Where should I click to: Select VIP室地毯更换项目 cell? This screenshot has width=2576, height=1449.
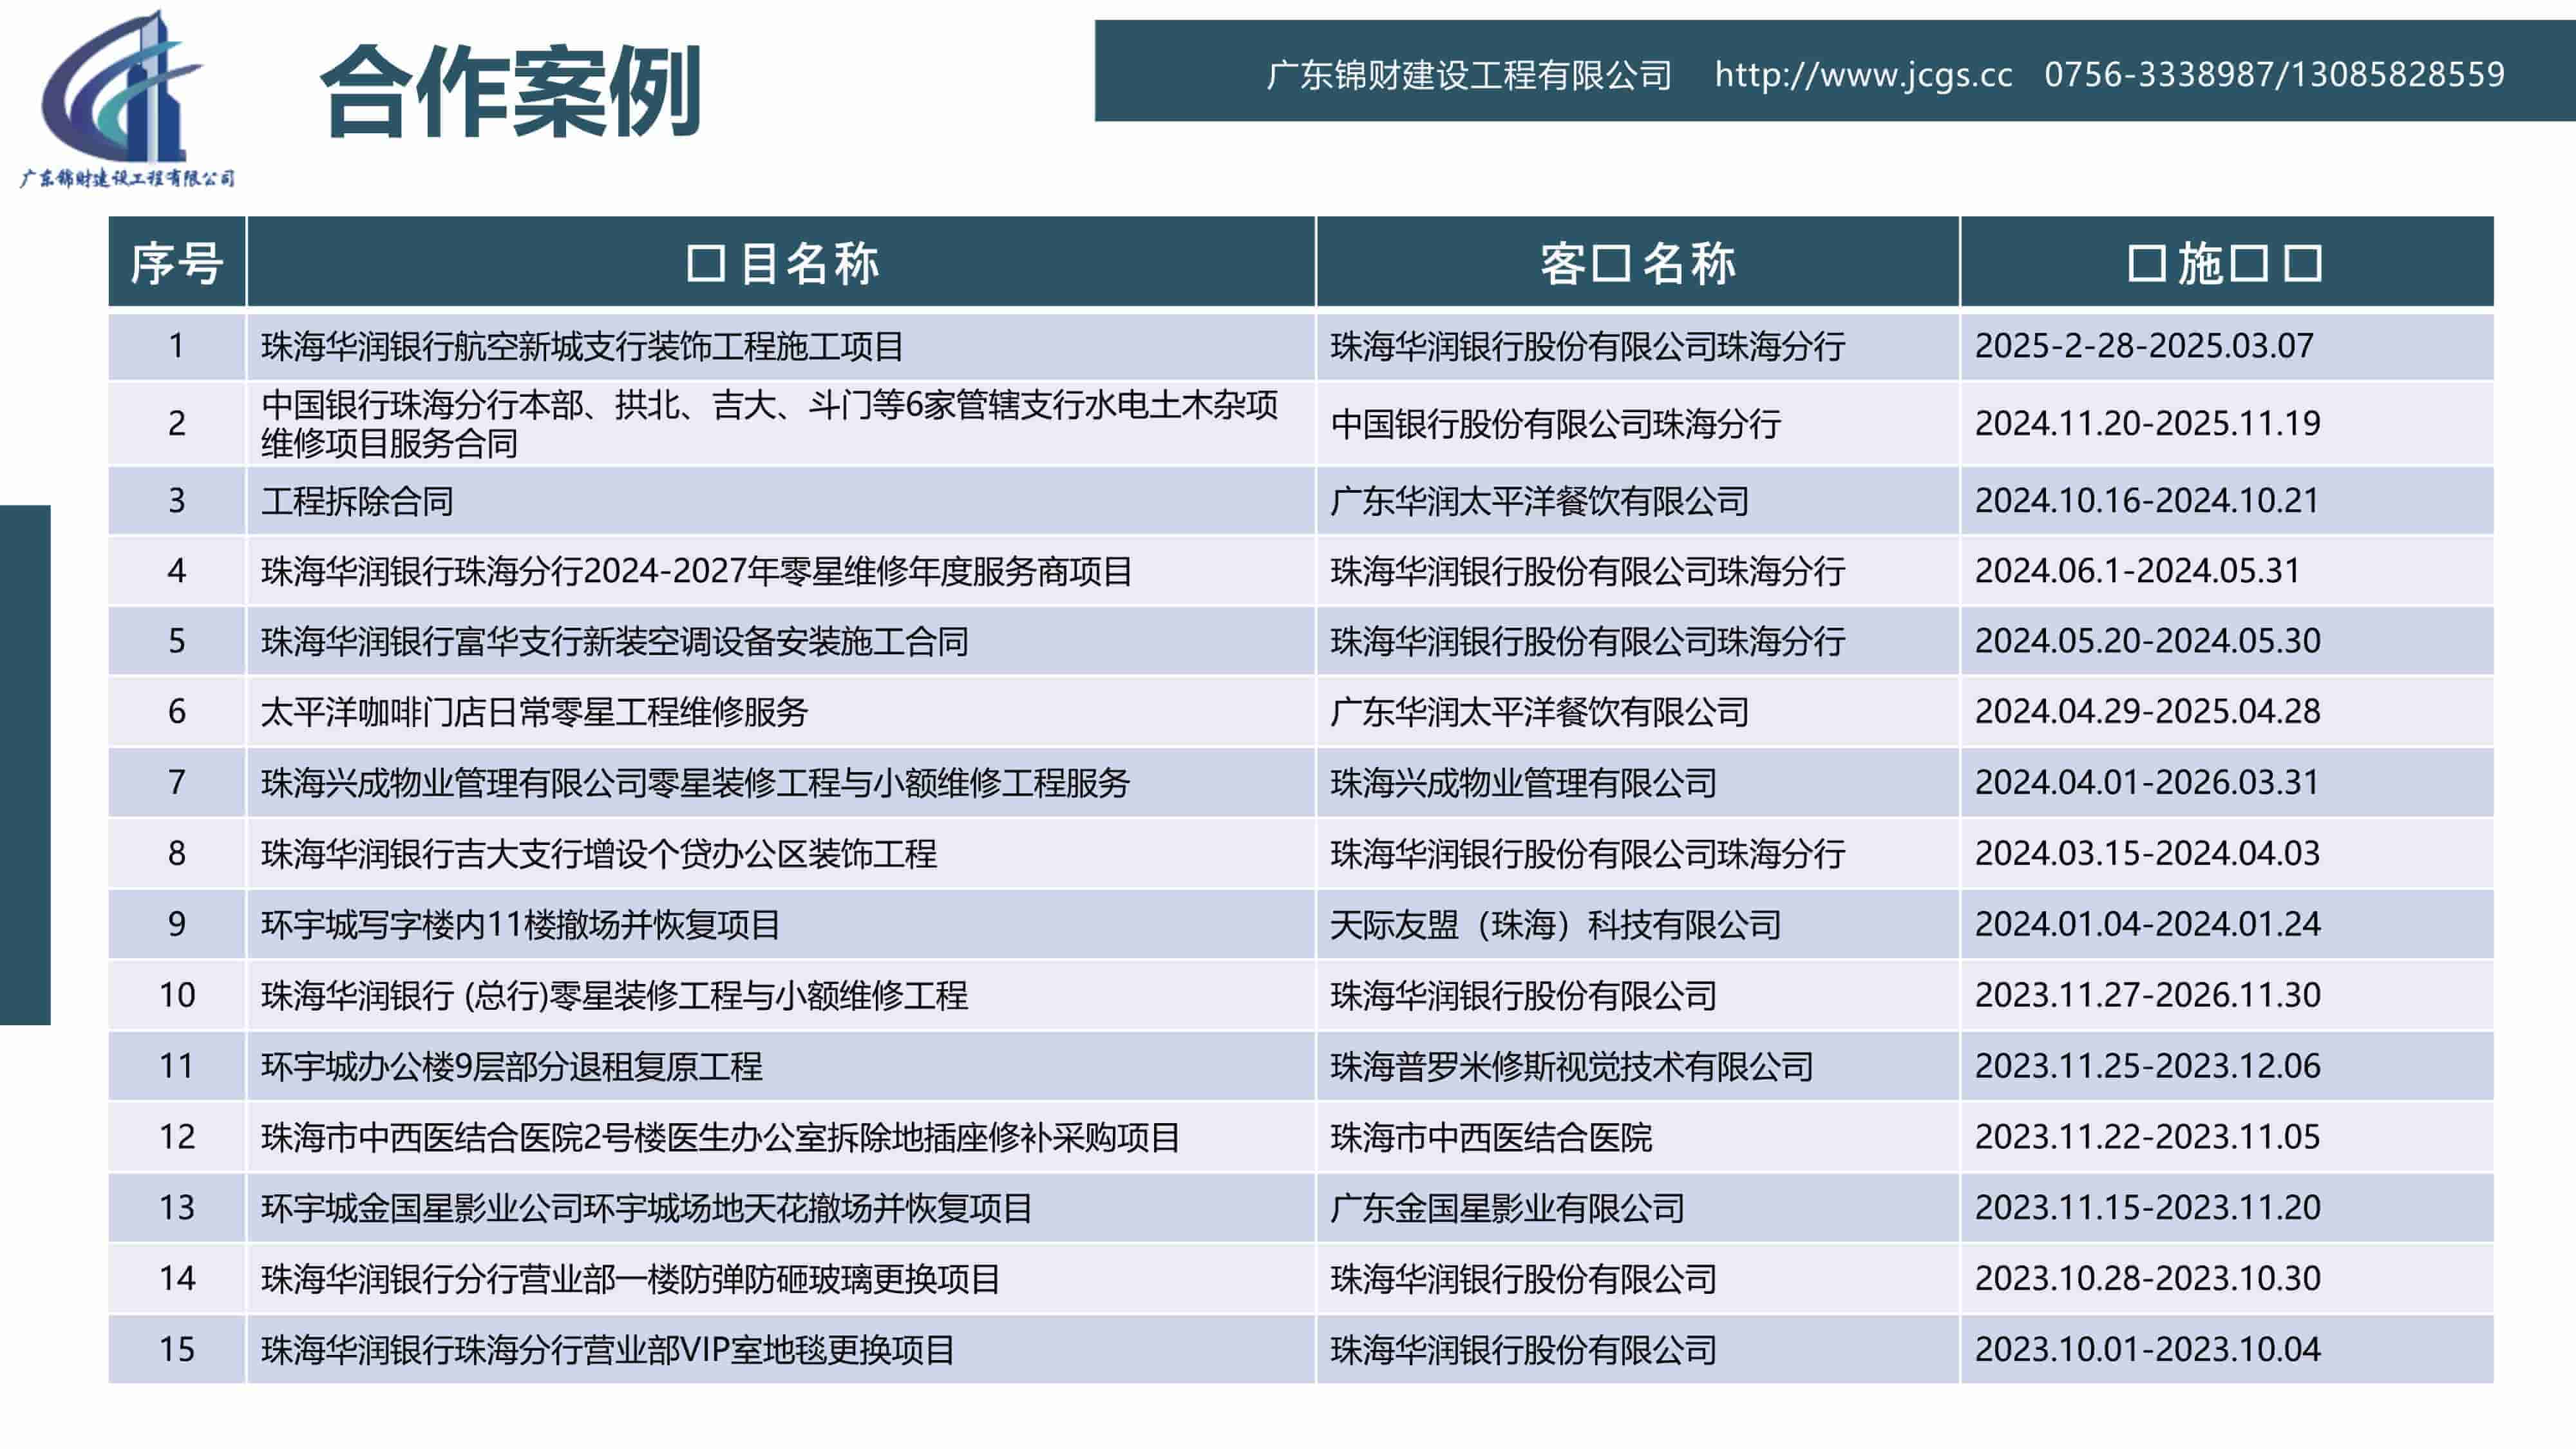click(781, 1350)
